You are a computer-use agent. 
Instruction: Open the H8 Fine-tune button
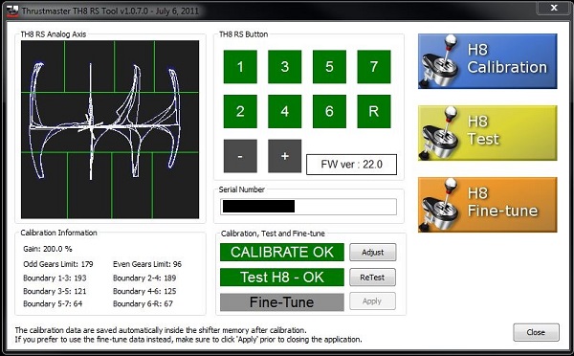coord(487,205)
